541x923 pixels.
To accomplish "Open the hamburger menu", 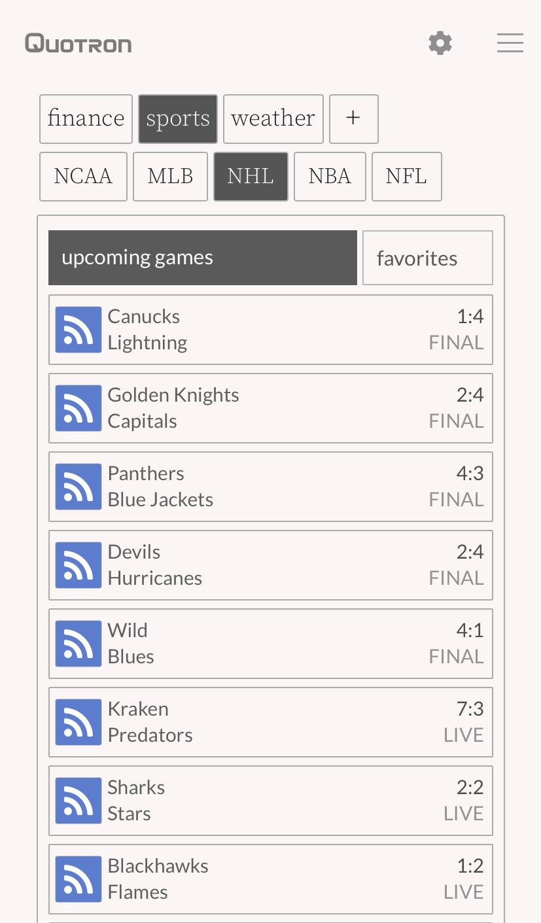I will point(510,43).
